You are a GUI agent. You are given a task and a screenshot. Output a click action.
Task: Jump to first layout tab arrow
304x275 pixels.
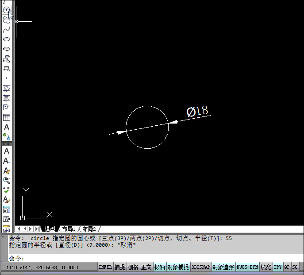[18, 229]
